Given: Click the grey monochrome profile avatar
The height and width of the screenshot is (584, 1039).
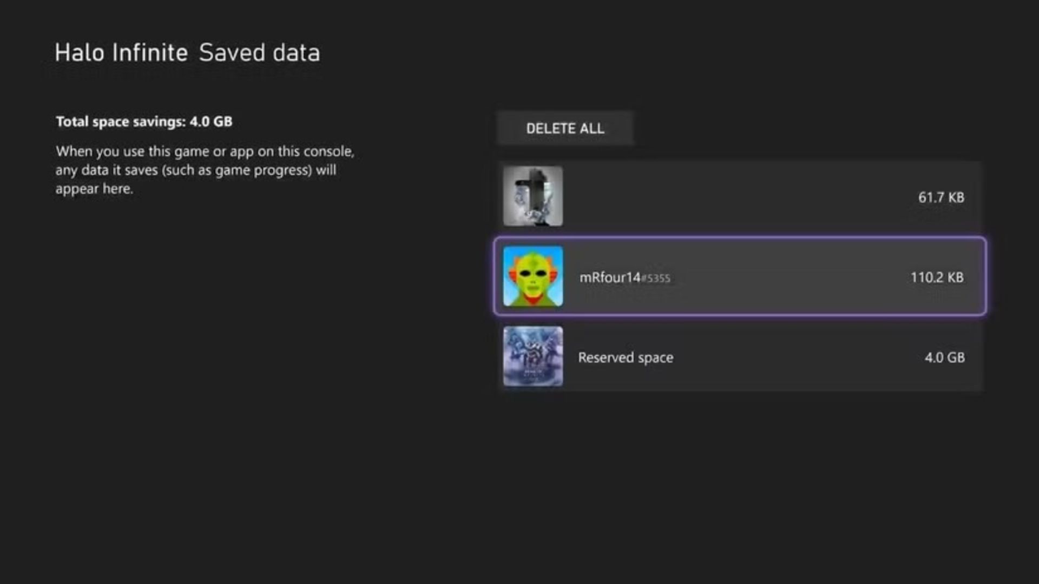Looking at the screenshot, I should [x=533, y=196].
